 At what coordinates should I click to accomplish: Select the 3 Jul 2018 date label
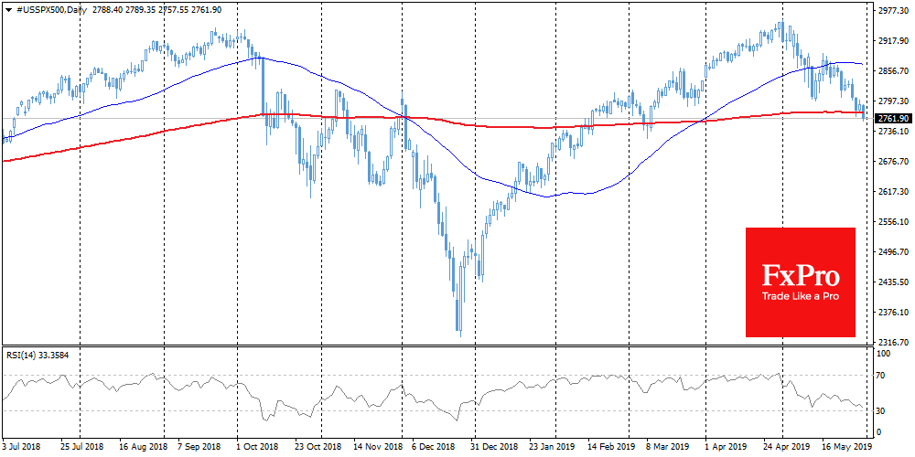click(x=23, y=449)
